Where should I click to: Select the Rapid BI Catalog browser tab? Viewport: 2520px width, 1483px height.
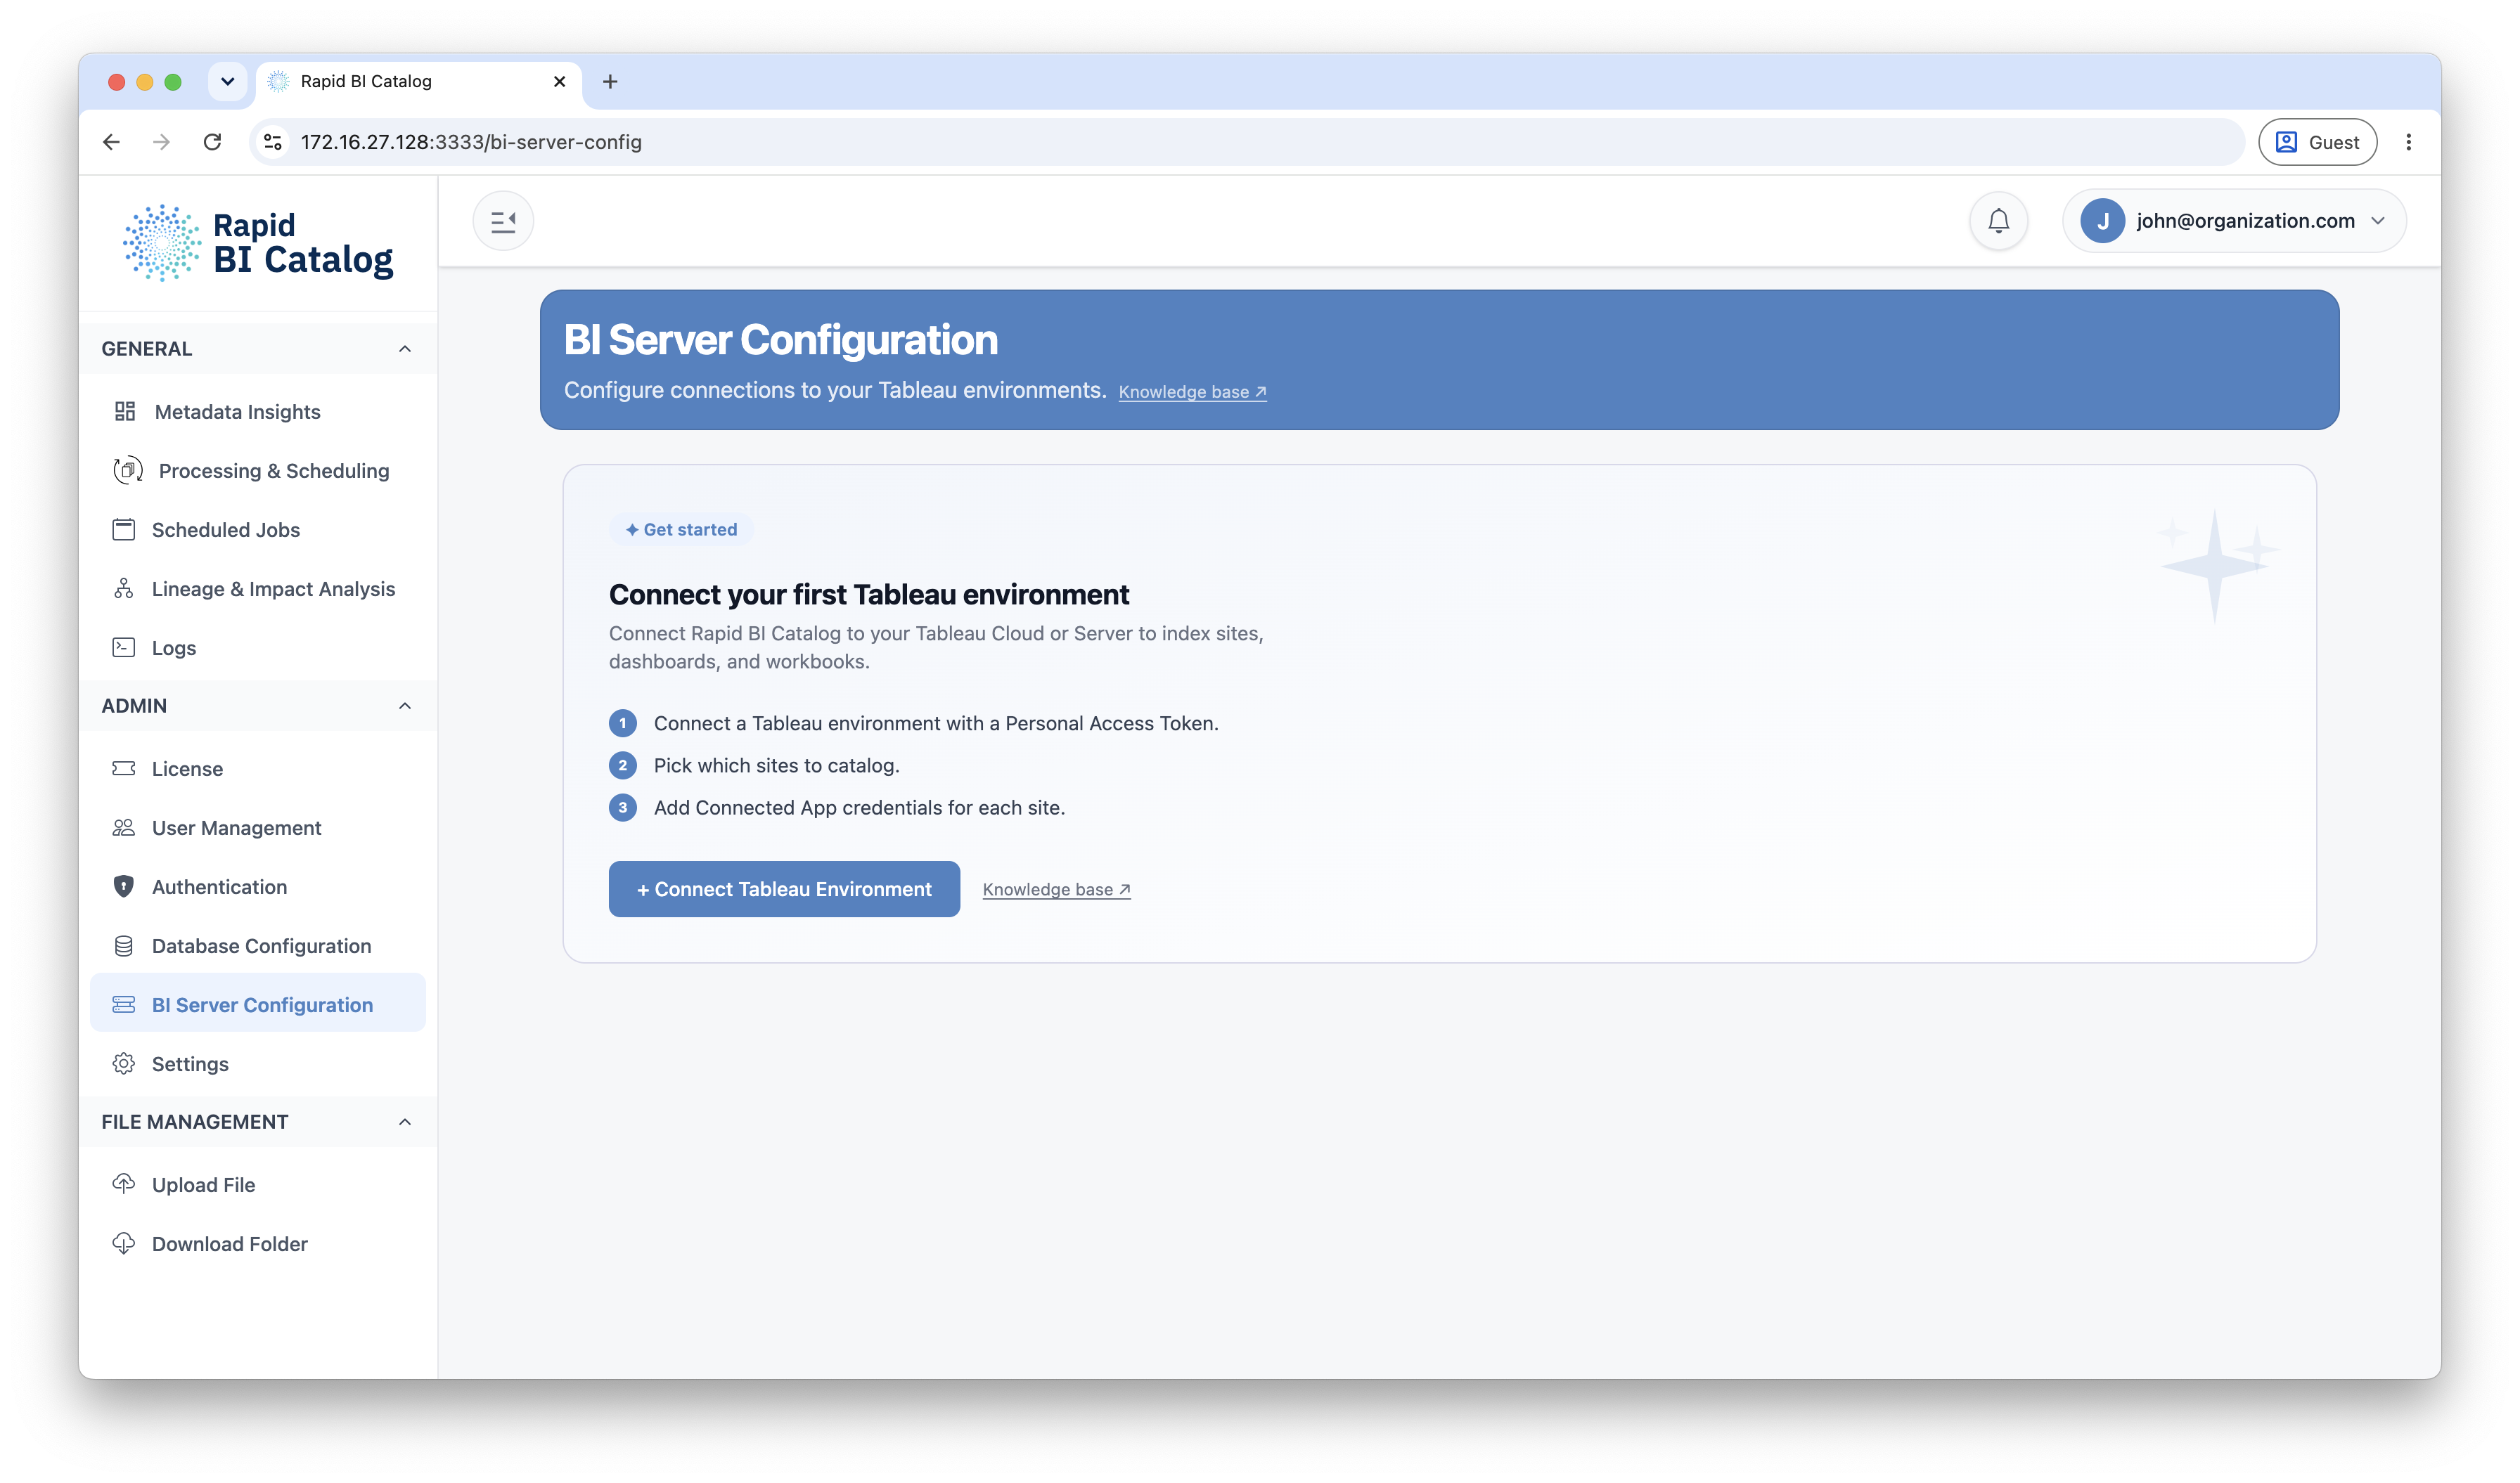coord(419,82)
